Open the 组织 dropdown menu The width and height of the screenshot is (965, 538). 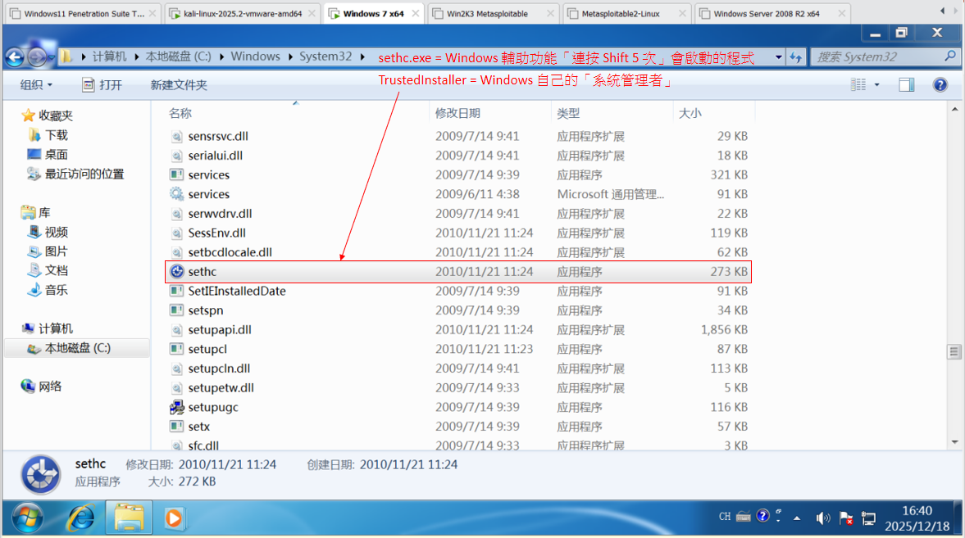[x=36, y=85]
